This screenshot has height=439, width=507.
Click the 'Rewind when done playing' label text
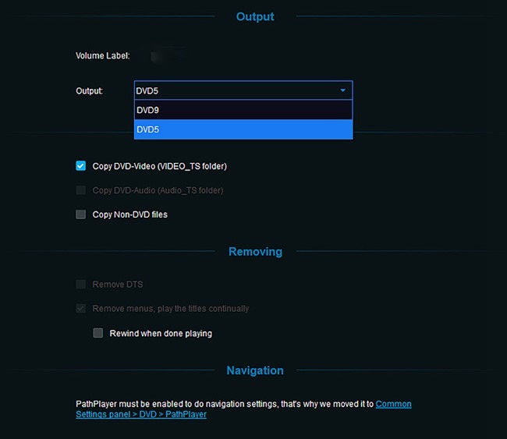point(161,333)
